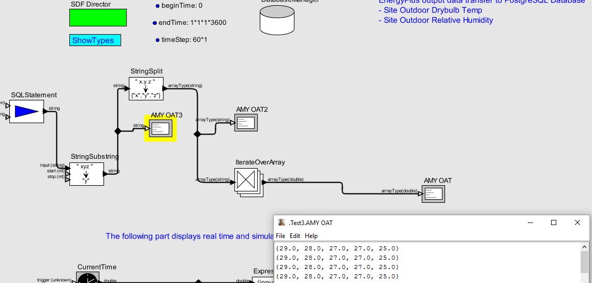This screenshot has width=592, height=283.
Task: Click IterateOverArray arrayType(double) output port
Action: tap(264, 182)
